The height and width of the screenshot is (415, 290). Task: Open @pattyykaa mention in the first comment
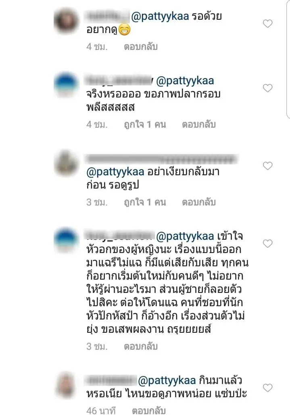160,17
